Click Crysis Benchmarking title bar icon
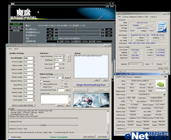This screenshot has width=171, height=140. pos(8,45)
